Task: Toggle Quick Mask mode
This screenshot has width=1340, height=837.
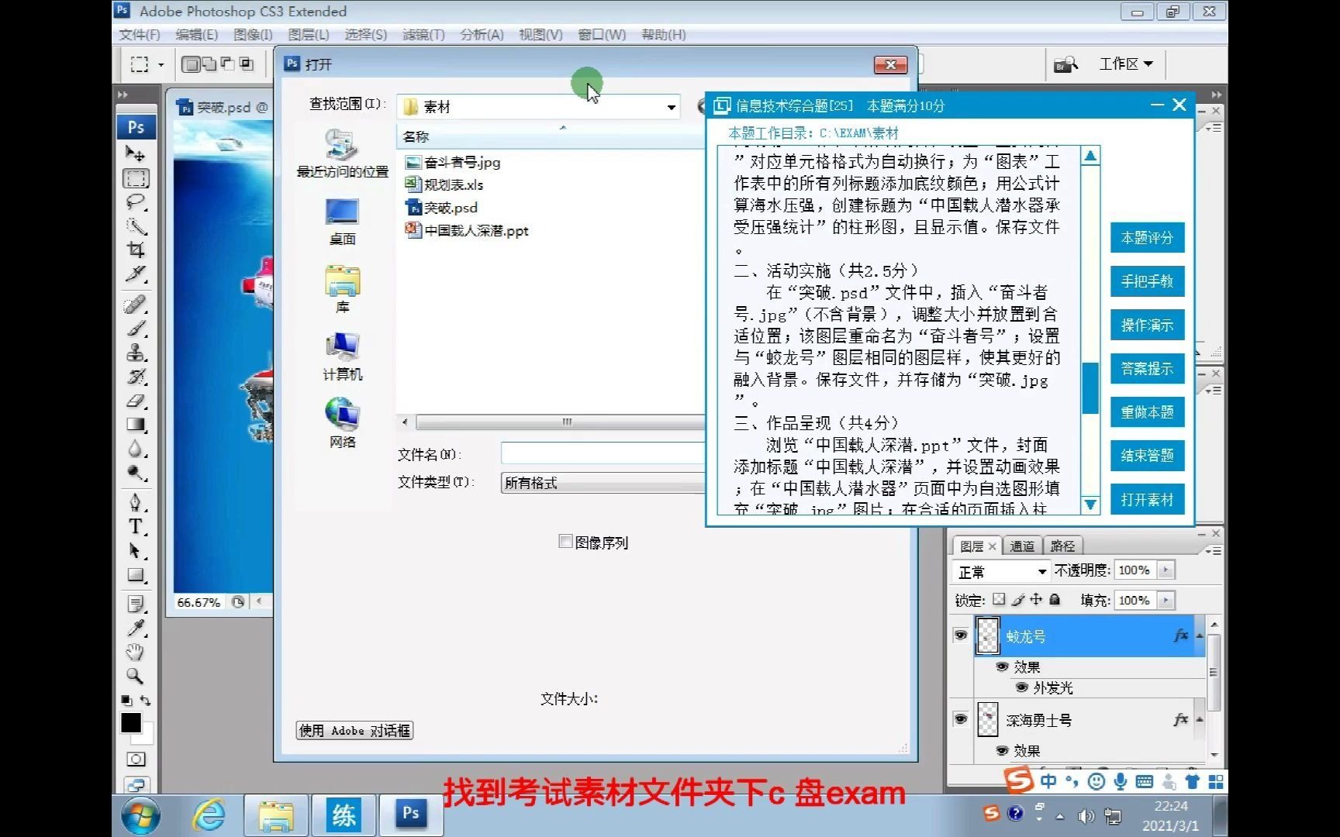Action: tap(136, 759)
